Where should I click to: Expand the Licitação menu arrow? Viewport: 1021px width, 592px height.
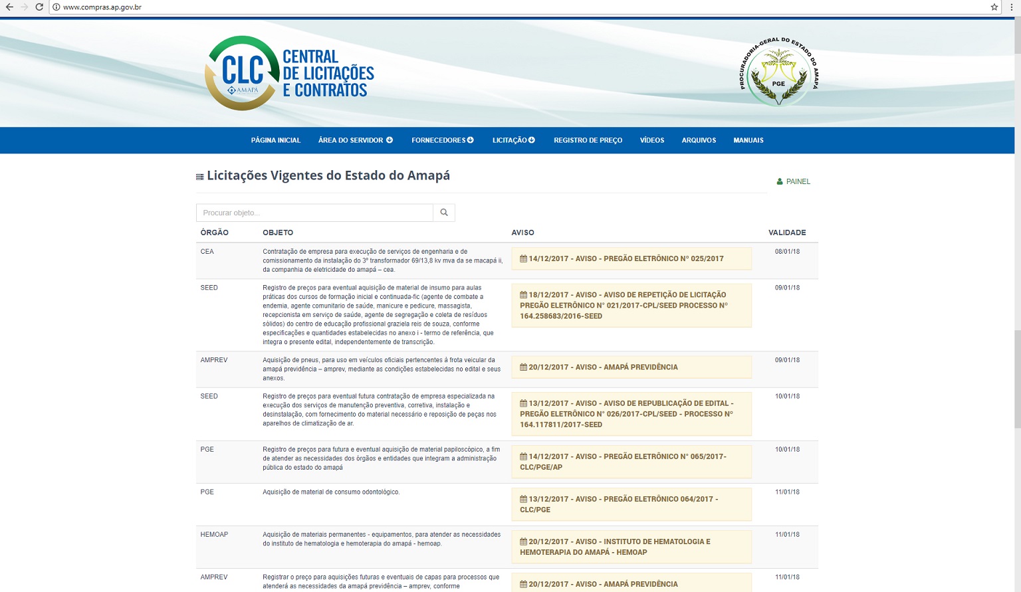coord(532,140)
